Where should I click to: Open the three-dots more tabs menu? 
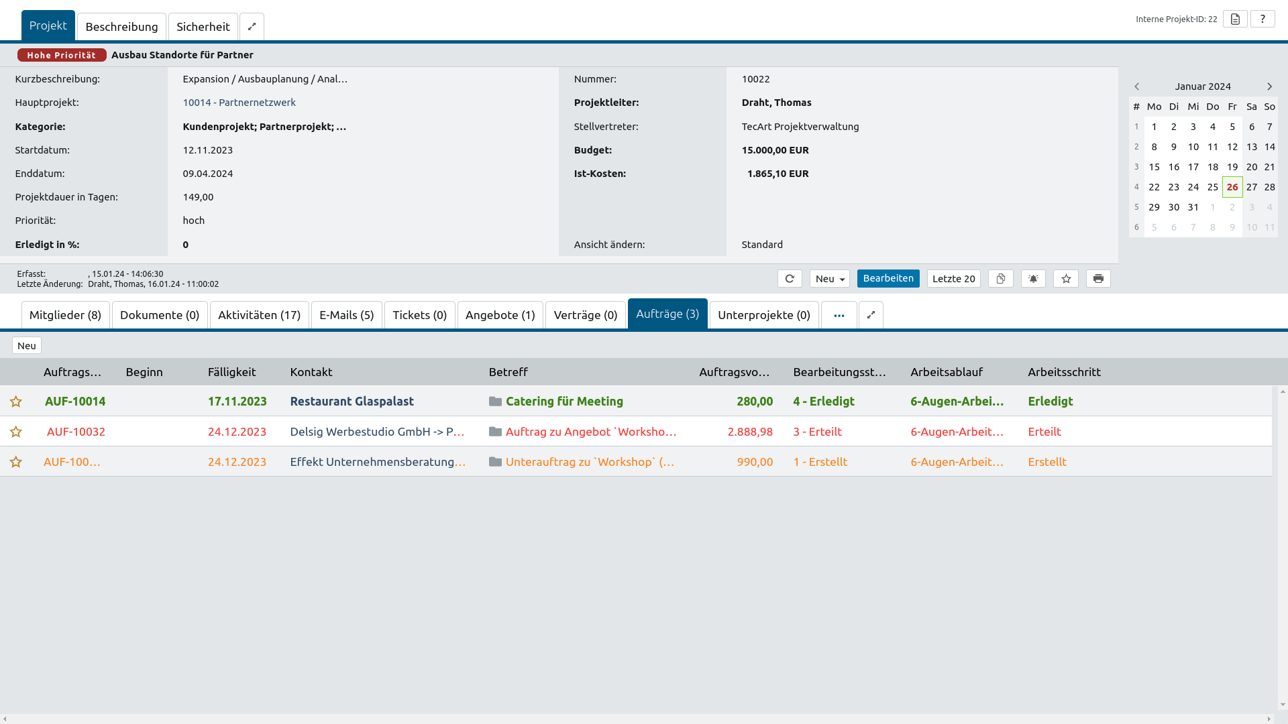pyautogui.click(x=839, y=315)
